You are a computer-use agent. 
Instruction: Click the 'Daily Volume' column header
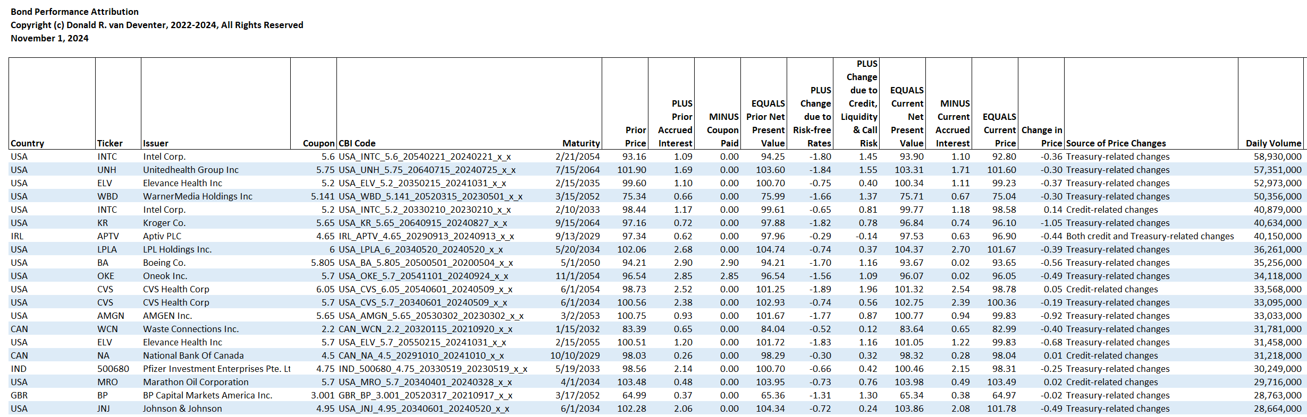pyautogui.click(x=1274, y=143)
